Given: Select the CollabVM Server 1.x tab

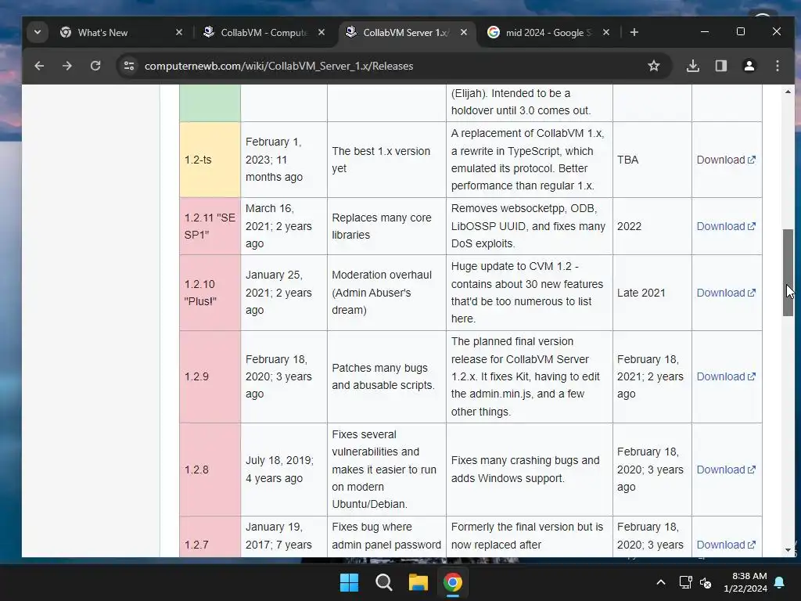Looking at the screenshot, I should click(x=407, y=32).
